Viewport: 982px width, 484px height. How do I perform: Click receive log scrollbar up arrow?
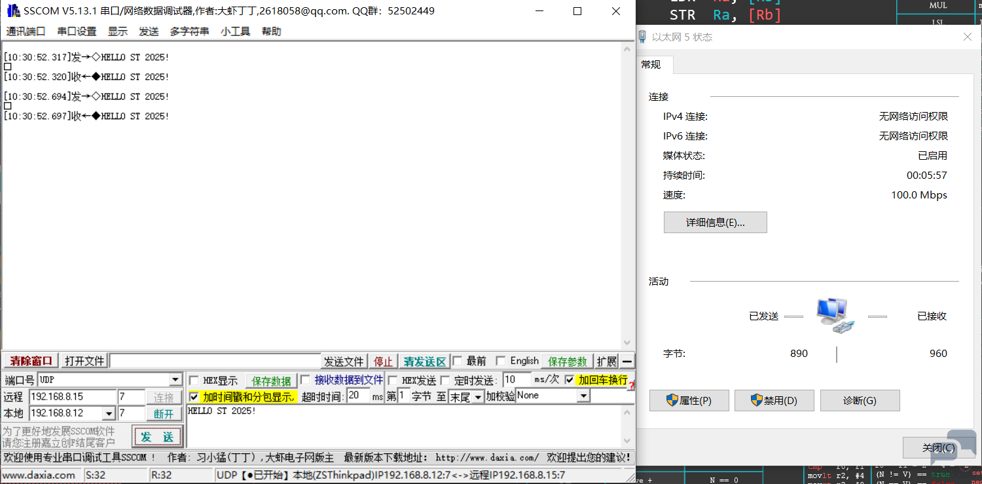coord(628,48)
